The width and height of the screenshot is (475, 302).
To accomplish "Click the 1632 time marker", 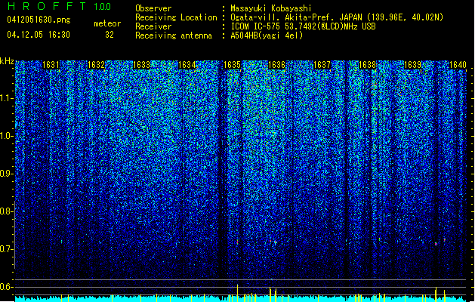I will (96, 65).
